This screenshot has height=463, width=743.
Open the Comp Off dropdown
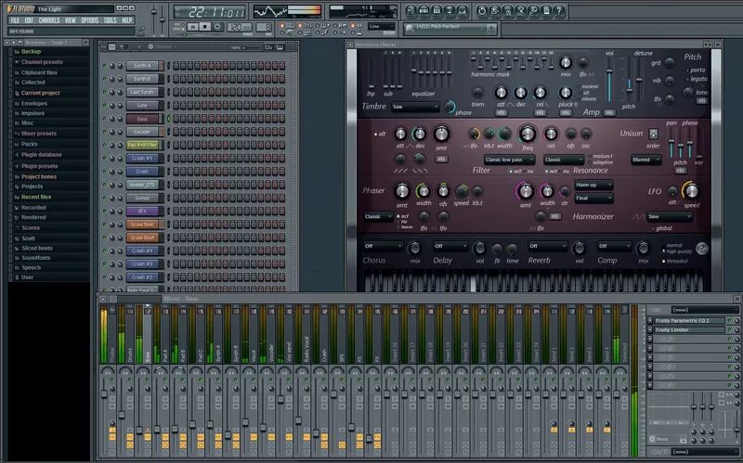tap(615, 246)
